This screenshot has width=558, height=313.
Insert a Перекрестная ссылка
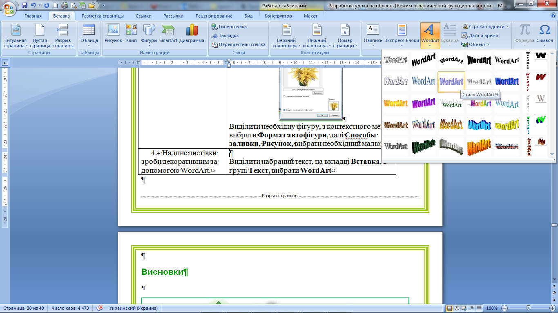pyautogui.click(x=238, y=44)
